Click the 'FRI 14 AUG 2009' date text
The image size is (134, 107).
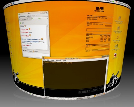click(x=99, y=11)
